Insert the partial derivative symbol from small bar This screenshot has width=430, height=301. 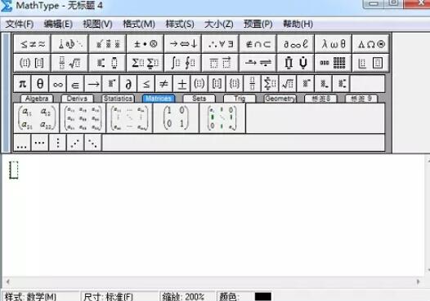[128, 84]
